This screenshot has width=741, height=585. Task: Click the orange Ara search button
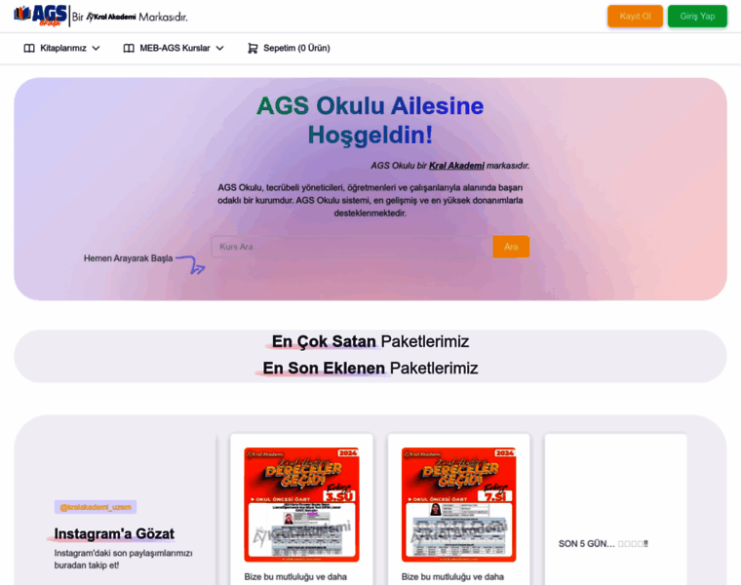pyautogui.click(x=511, y=247)
